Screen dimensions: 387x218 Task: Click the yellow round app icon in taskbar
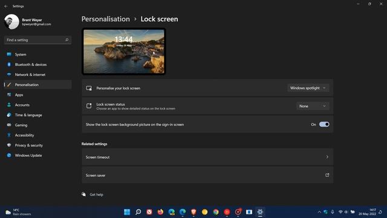point(204,212)
